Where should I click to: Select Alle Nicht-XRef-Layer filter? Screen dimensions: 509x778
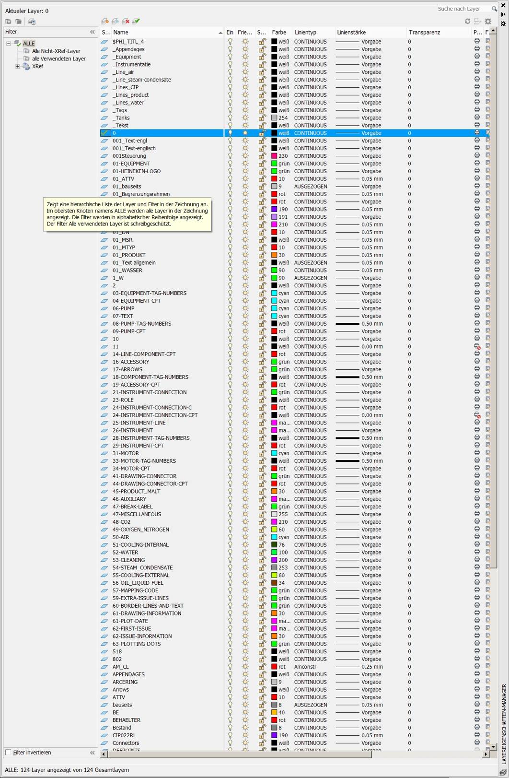[56, 51]
